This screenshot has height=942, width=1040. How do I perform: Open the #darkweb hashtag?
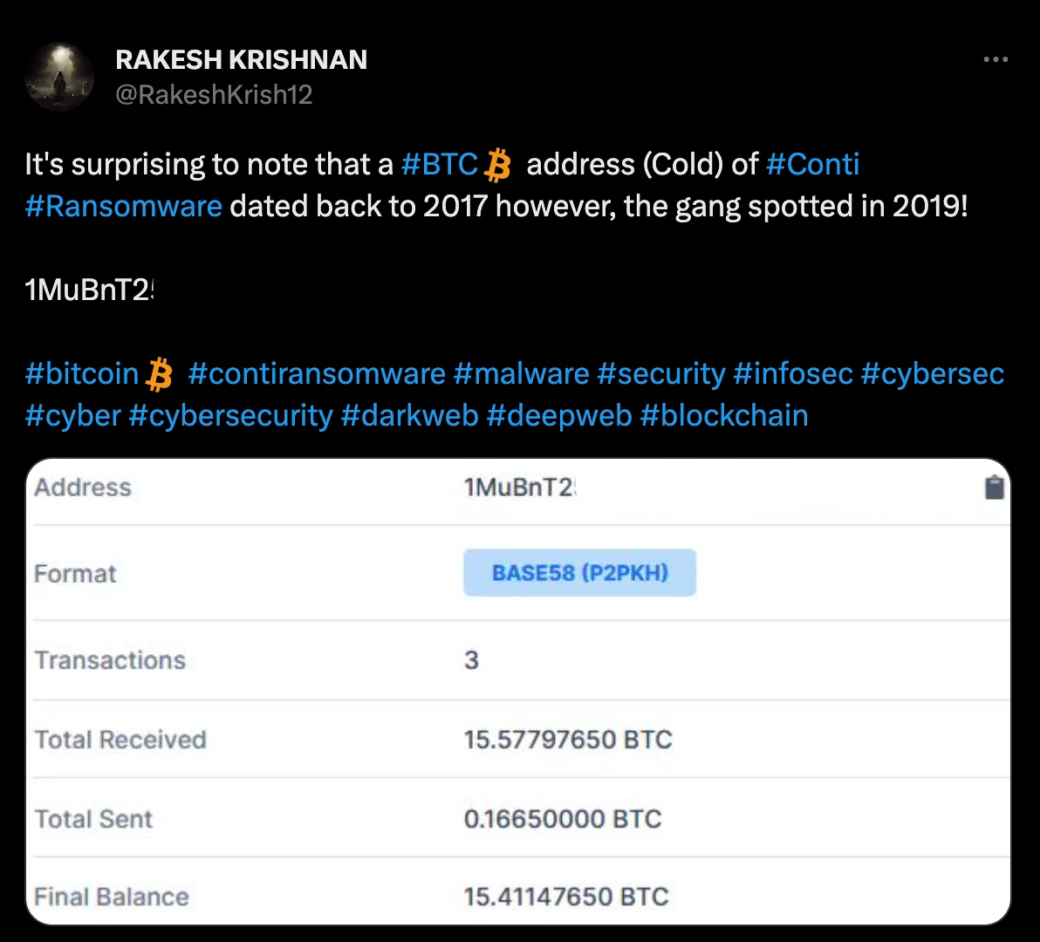click(x=409, y=416)
